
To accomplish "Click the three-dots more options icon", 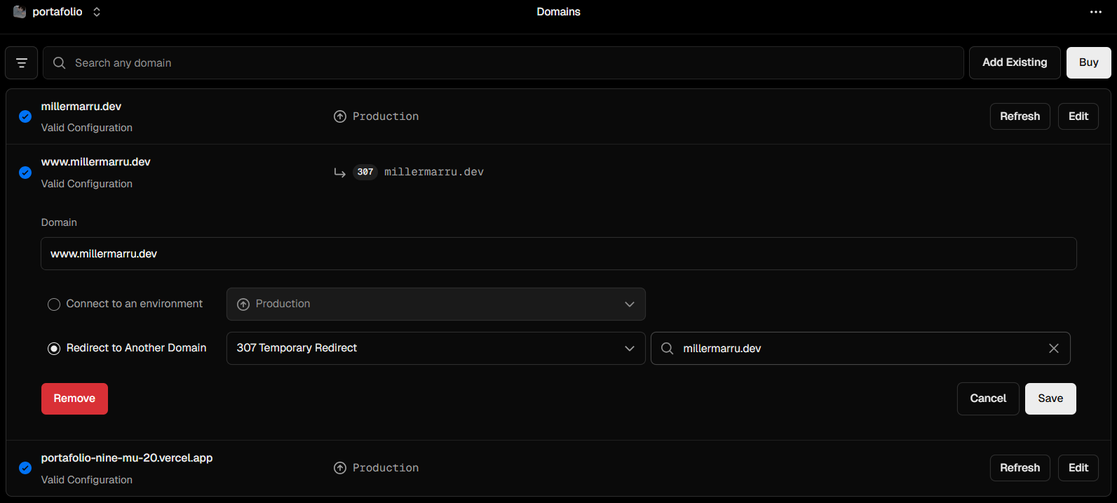I will click(x=1096, y=12).
